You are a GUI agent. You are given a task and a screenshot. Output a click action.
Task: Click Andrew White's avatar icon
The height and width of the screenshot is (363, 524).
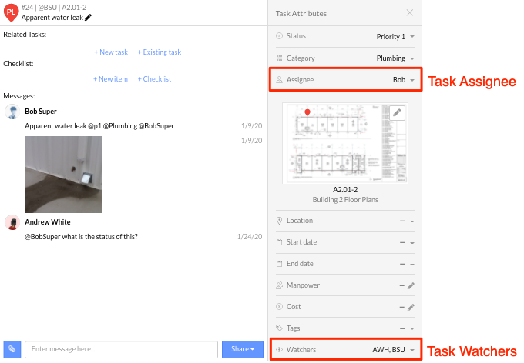click(x=12, y=222)
